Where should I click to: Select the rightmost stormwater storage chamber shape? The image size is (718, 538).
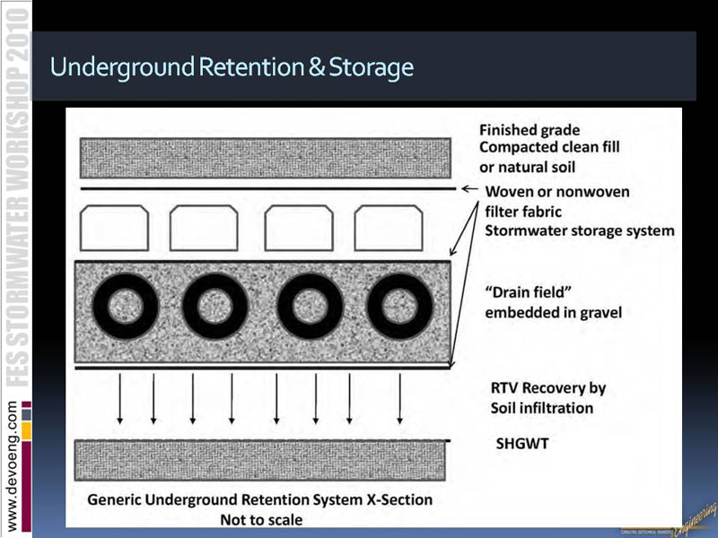388,228
